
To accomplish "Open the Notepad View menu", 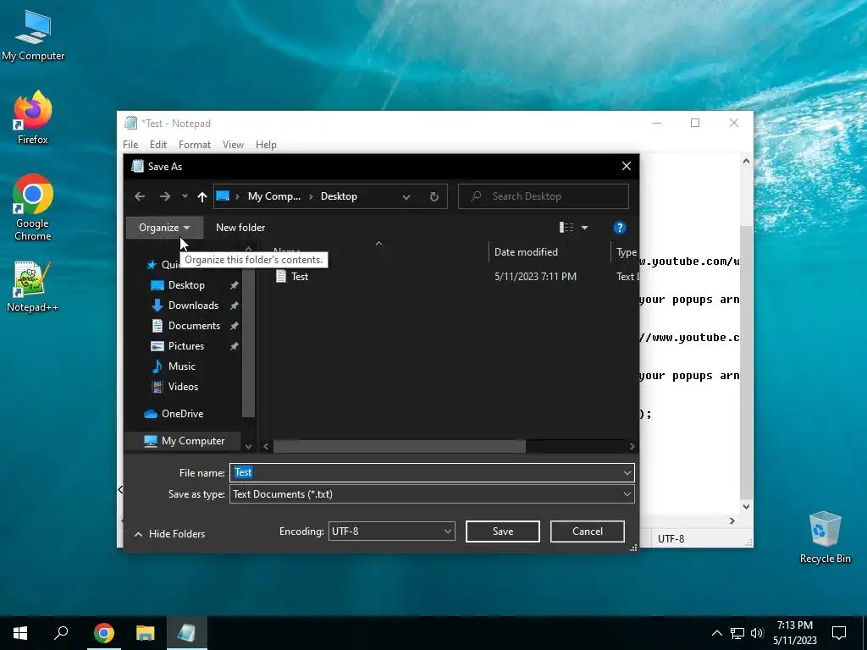I will click(233, 145).
